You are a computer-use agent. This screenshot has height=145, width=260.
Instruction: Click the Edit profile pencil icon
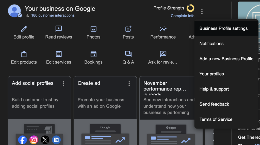point(24,29)
